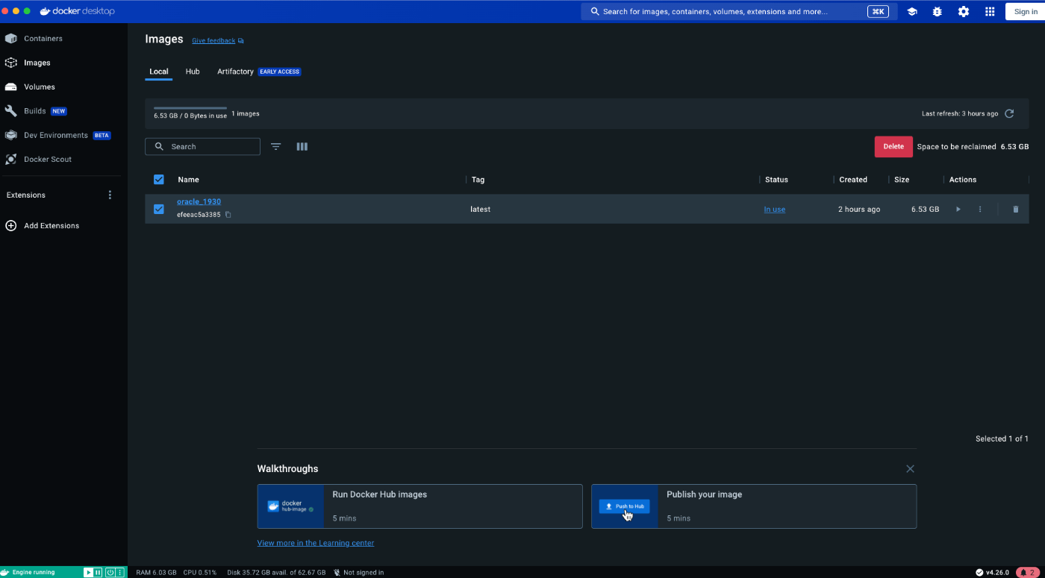Open the Settings gear icon
Viewport: 1045px width, 578px height.
click(964, 12)
